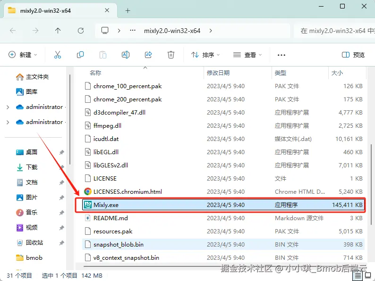Switch to details view icon in status bar
The width and height of the screenshot is (375, 281).
[x=358, y=276]
